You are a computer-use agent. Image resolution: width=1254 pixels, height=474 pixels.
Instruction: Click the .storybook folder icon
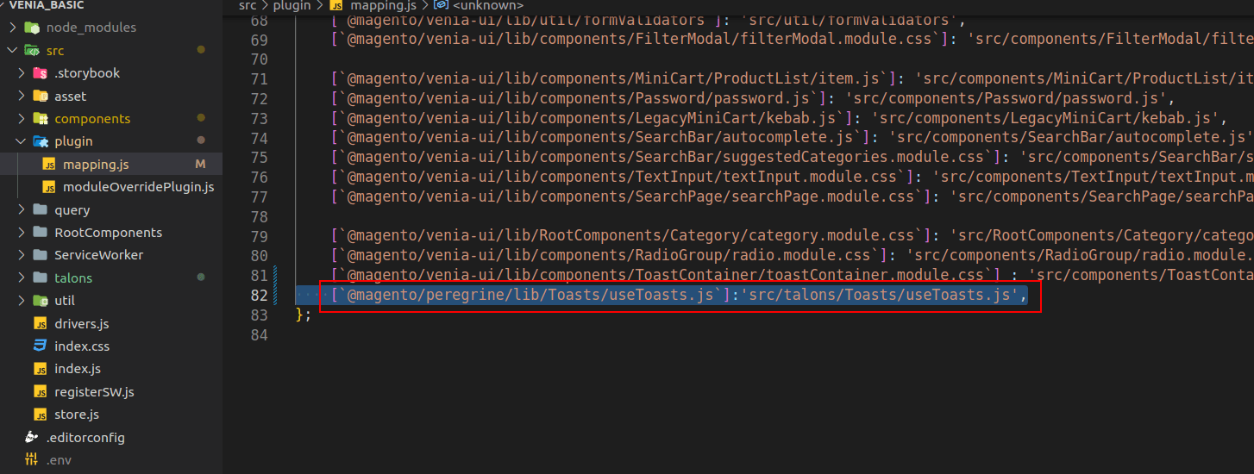click(x=40, y=73)
